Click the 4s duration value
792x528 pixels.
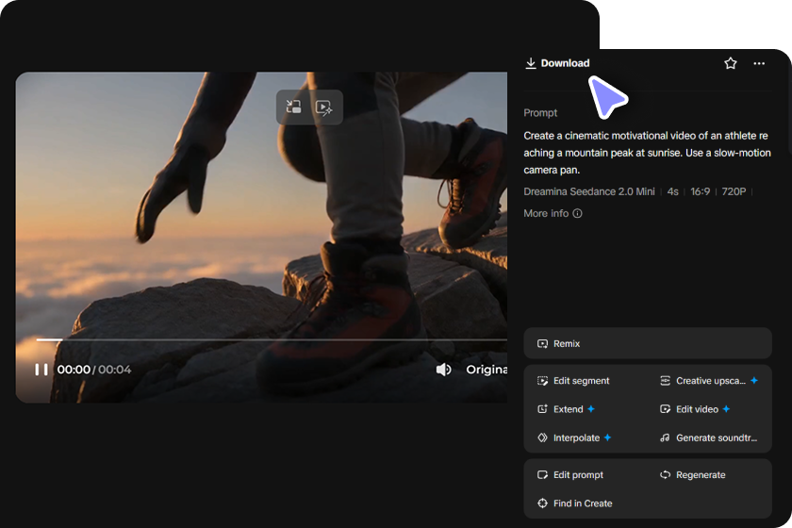(672, 191)
